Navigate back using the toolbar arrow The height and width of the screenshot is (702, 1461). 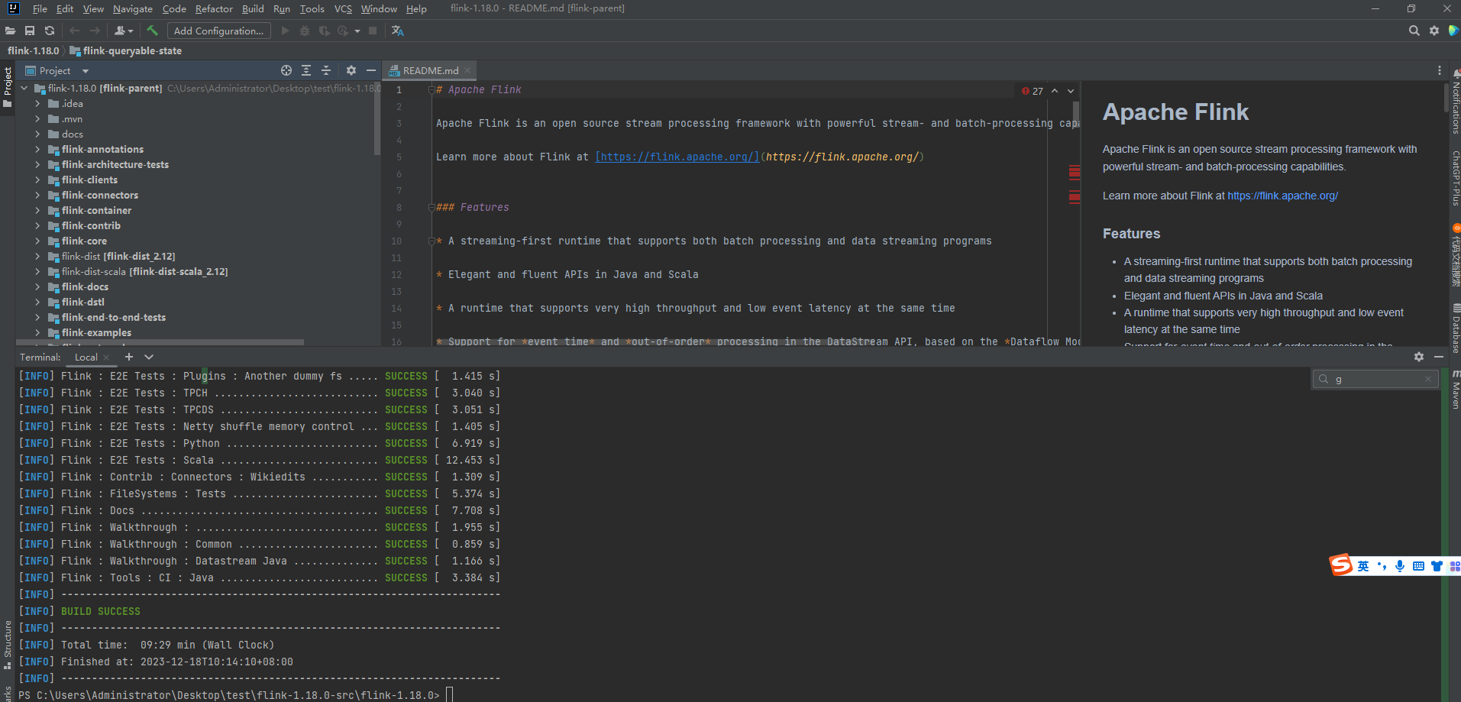click(74, 31)
